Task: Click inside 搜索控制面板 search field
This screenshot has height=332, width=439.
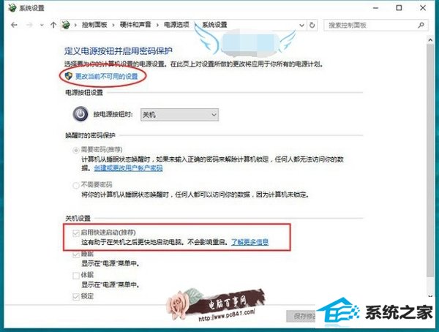Action: (371, 25)
